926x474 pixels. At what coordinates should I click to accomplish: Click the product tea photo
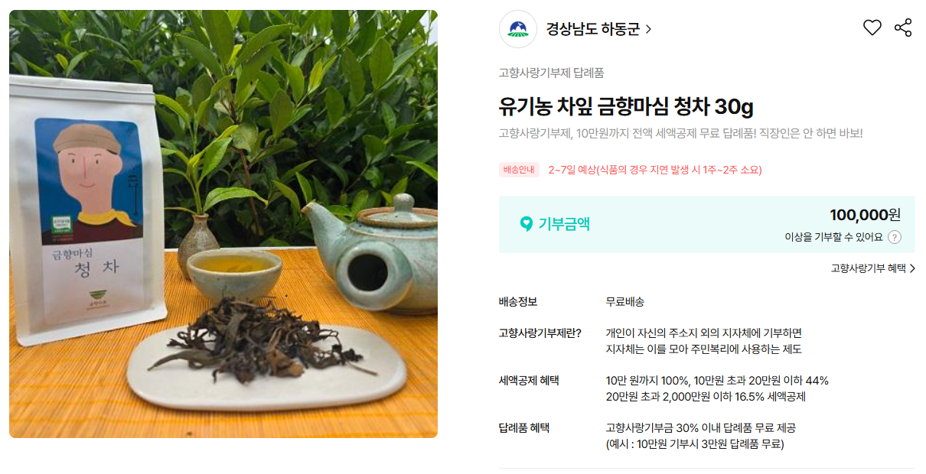(223, 224)
